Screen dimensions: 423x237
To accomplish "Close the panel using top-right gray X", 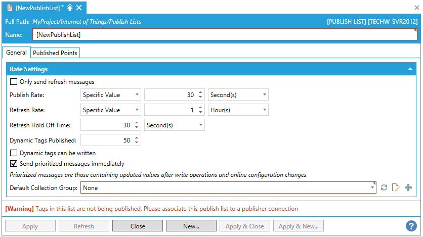I will pos(416,8).
